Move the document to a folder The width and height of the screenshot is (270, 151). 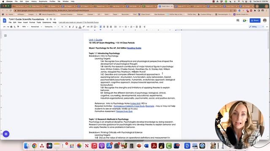click(x=51, y=19)
